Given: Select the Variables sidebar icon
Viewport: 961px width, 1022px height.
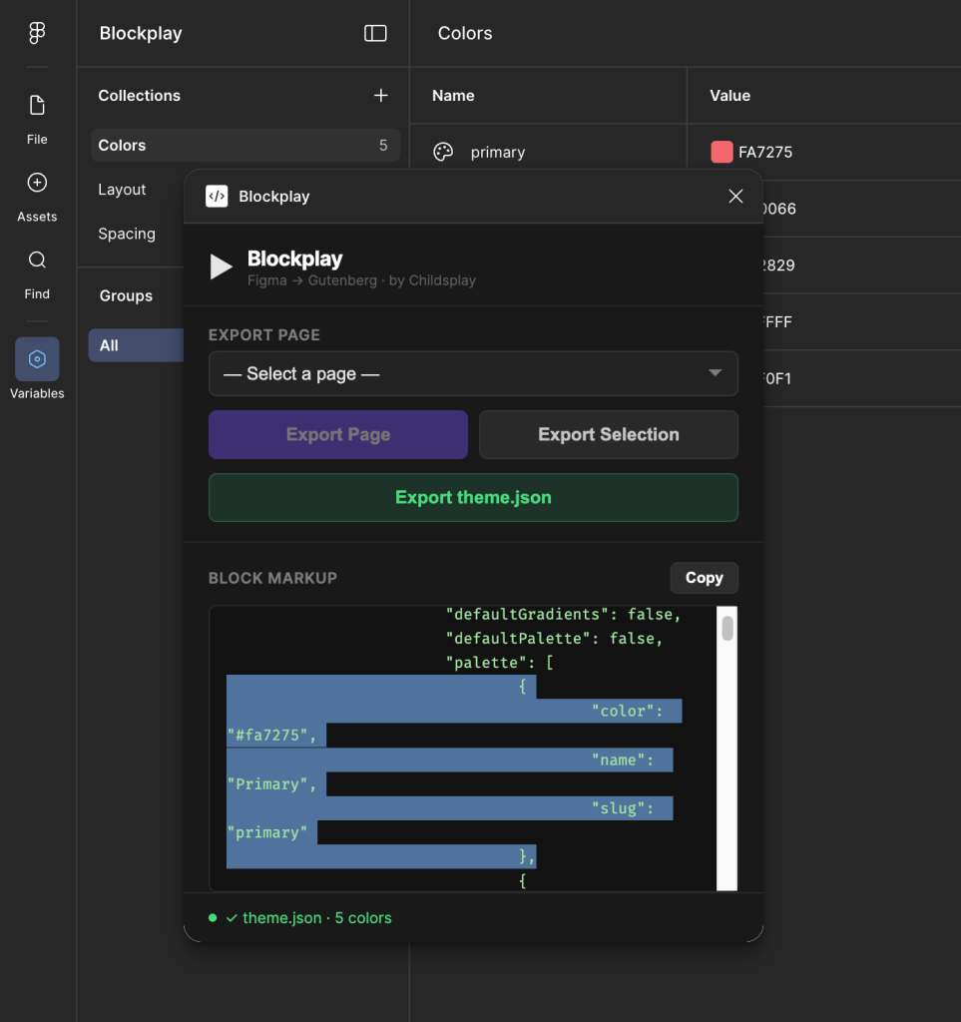Looking at the screenshot, I should pos(37,359).
